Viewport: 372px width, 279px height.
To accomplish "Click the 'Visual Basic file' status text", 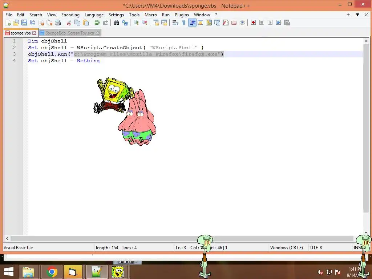I will pyautogui.click(x=18, y=248).
